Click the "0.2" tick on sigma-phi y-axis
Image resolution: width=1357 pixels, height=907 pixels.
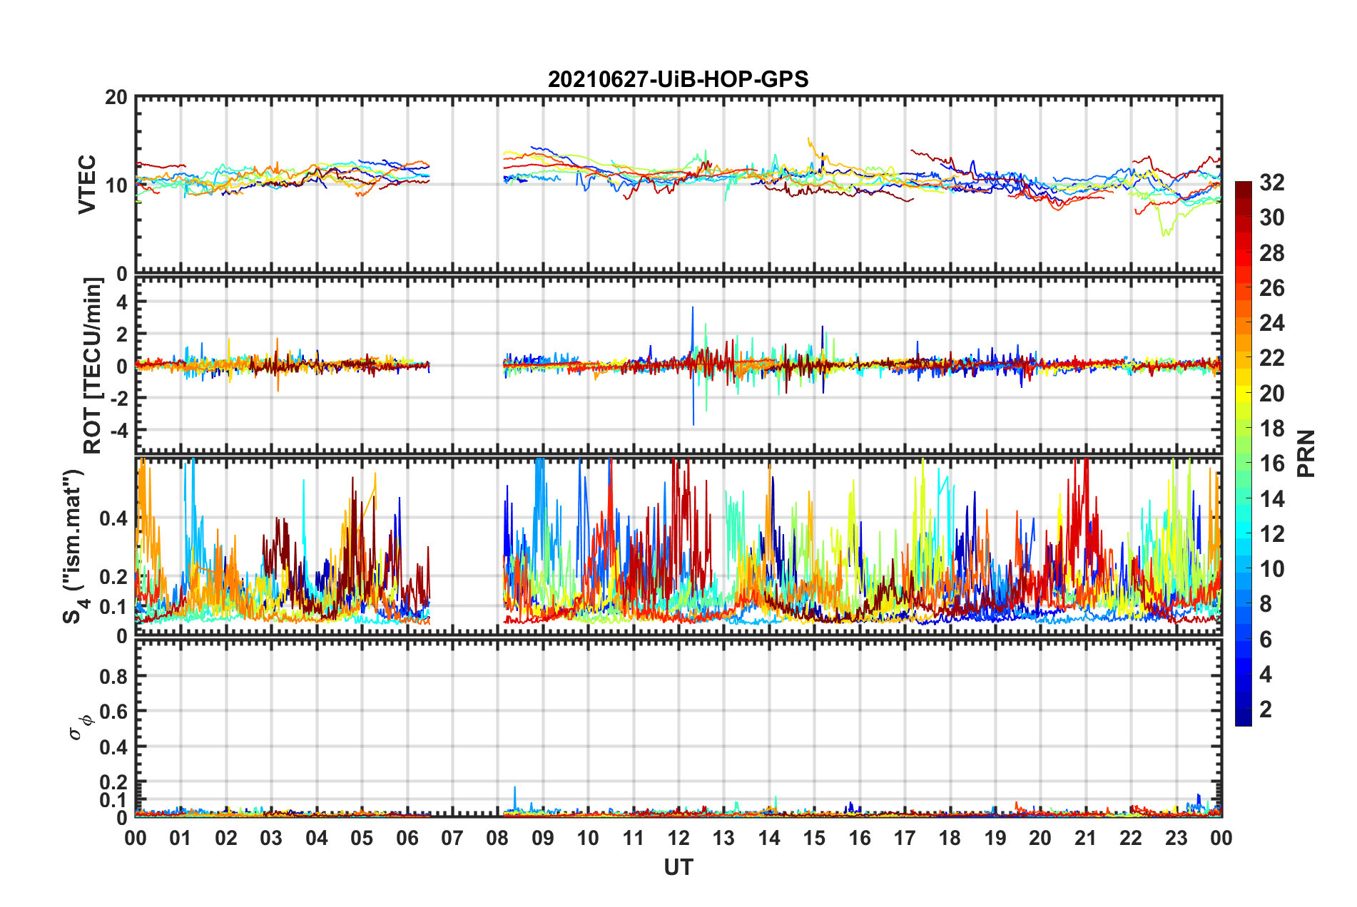pyautogui.click(x=113, y=782)
